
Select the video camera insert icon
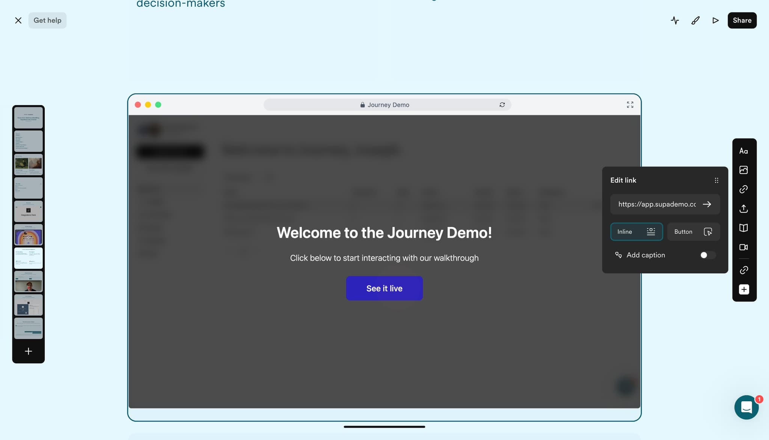pos(743,247)
